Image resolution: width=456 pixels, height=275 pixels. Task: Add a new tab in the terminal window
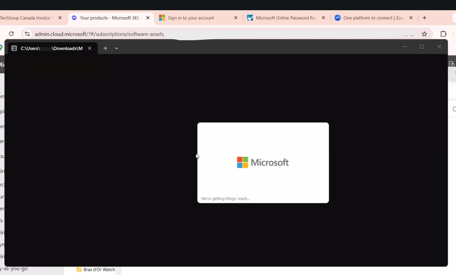[x=105, y=48]
